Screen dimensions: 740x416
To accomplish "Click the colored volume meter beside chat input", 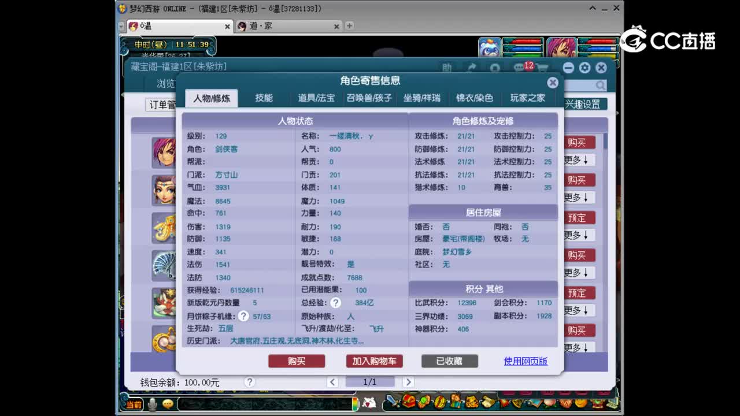I will click(354, 404).
